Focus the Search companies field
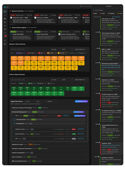 92,6
